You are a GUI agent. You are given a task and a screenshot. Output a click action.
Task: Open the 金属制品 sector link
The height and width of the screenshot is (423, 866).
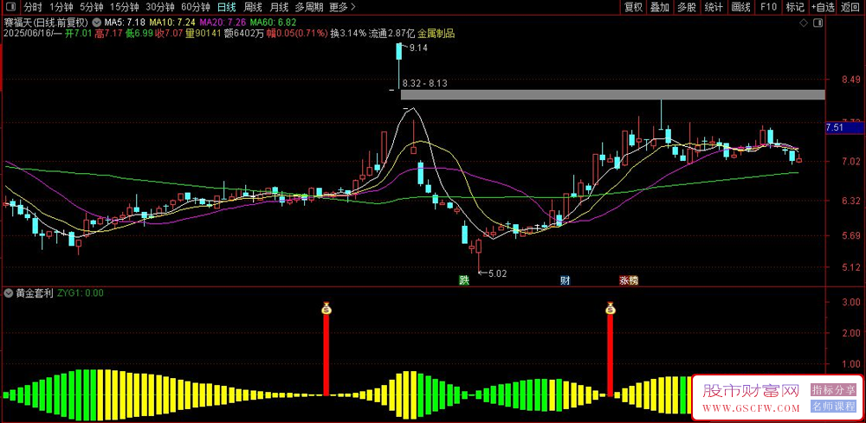[x=436, y=34]
